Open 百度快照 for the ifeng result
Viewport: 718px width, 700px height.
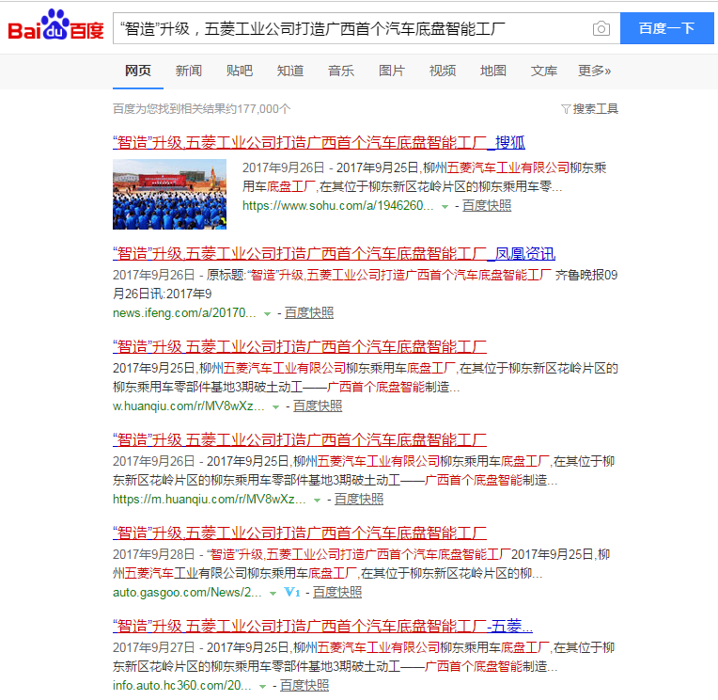pos(309,313)
